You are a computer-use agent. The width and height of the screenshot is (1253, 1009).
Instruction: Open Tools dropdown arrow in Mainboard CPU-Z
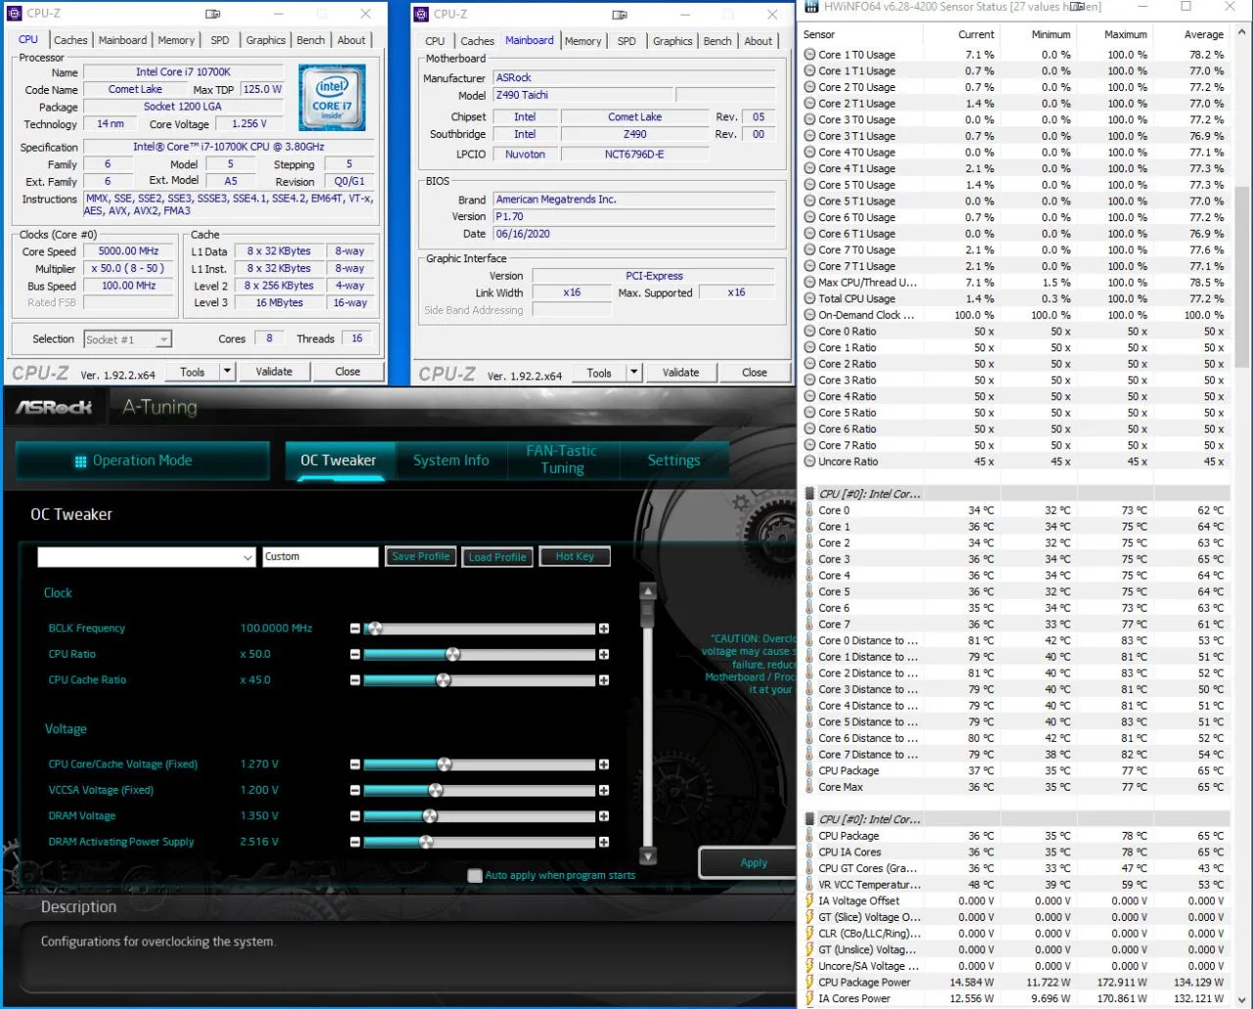point(634,373)
